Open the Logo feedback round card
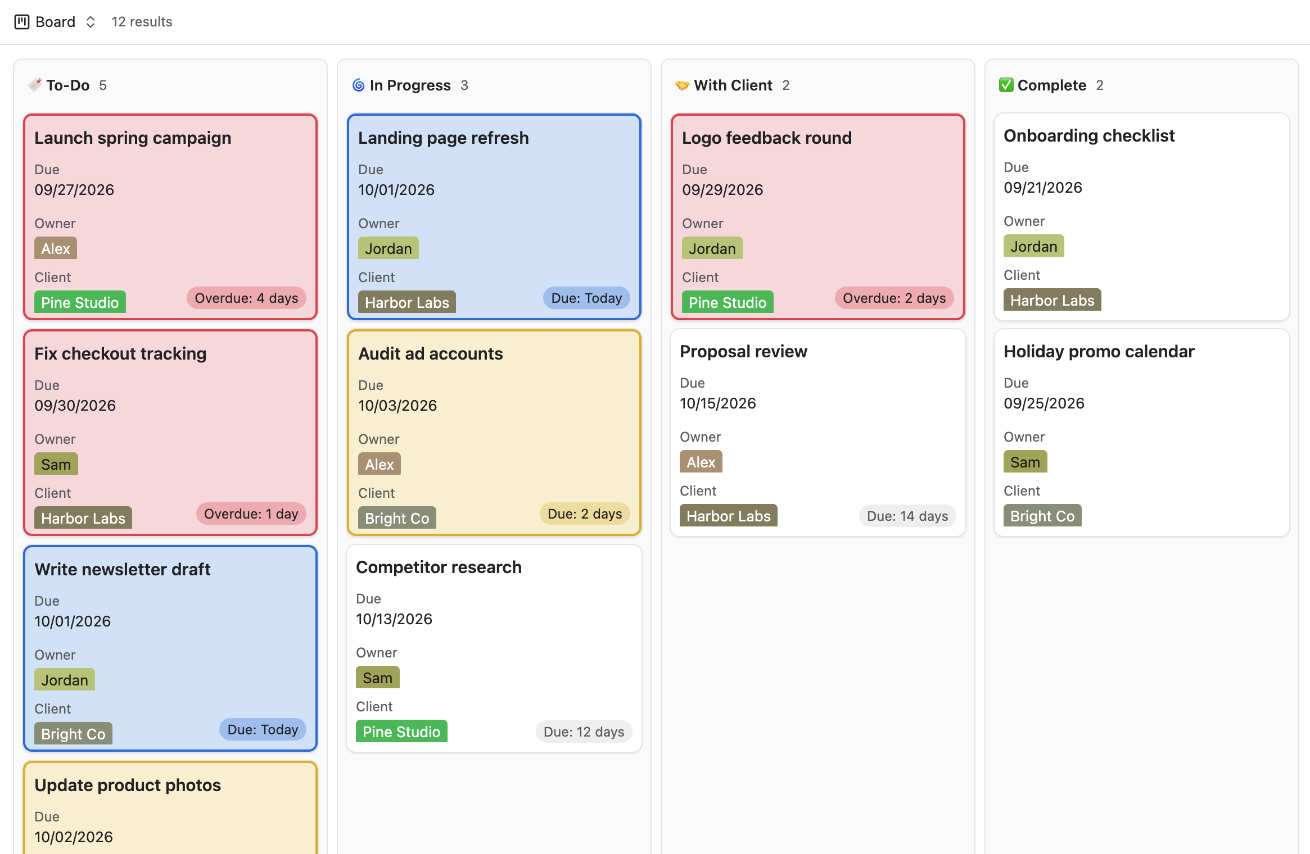This screenshot has height=854, width=1310. (818, 217)
